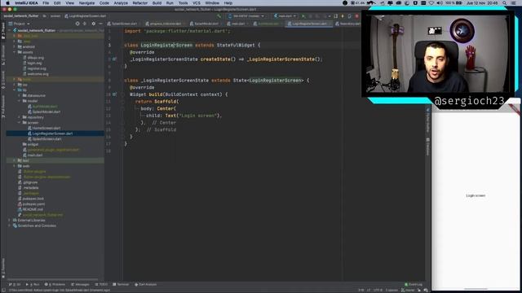Screen dimensions: 522x293
Task: Open the Analyze menu
Action: click(121, 3)
